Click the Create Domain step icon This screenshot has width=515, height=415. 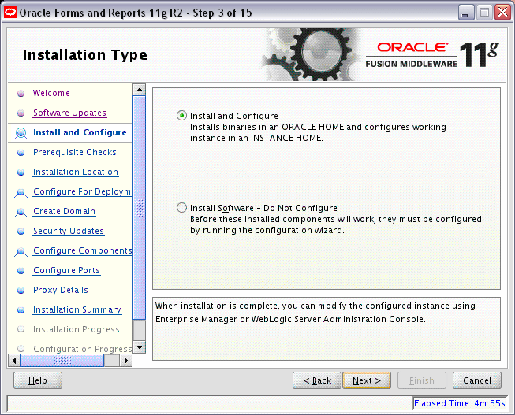[21, 213]
